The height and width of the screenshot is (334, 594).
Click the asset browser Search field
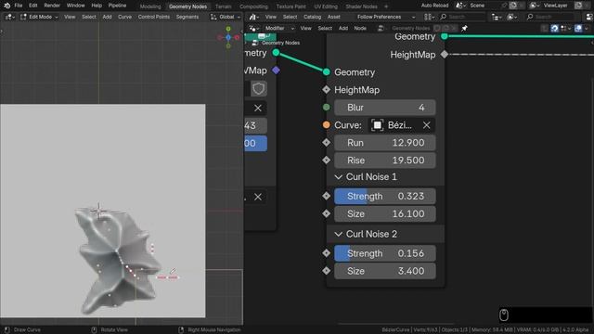462,17
